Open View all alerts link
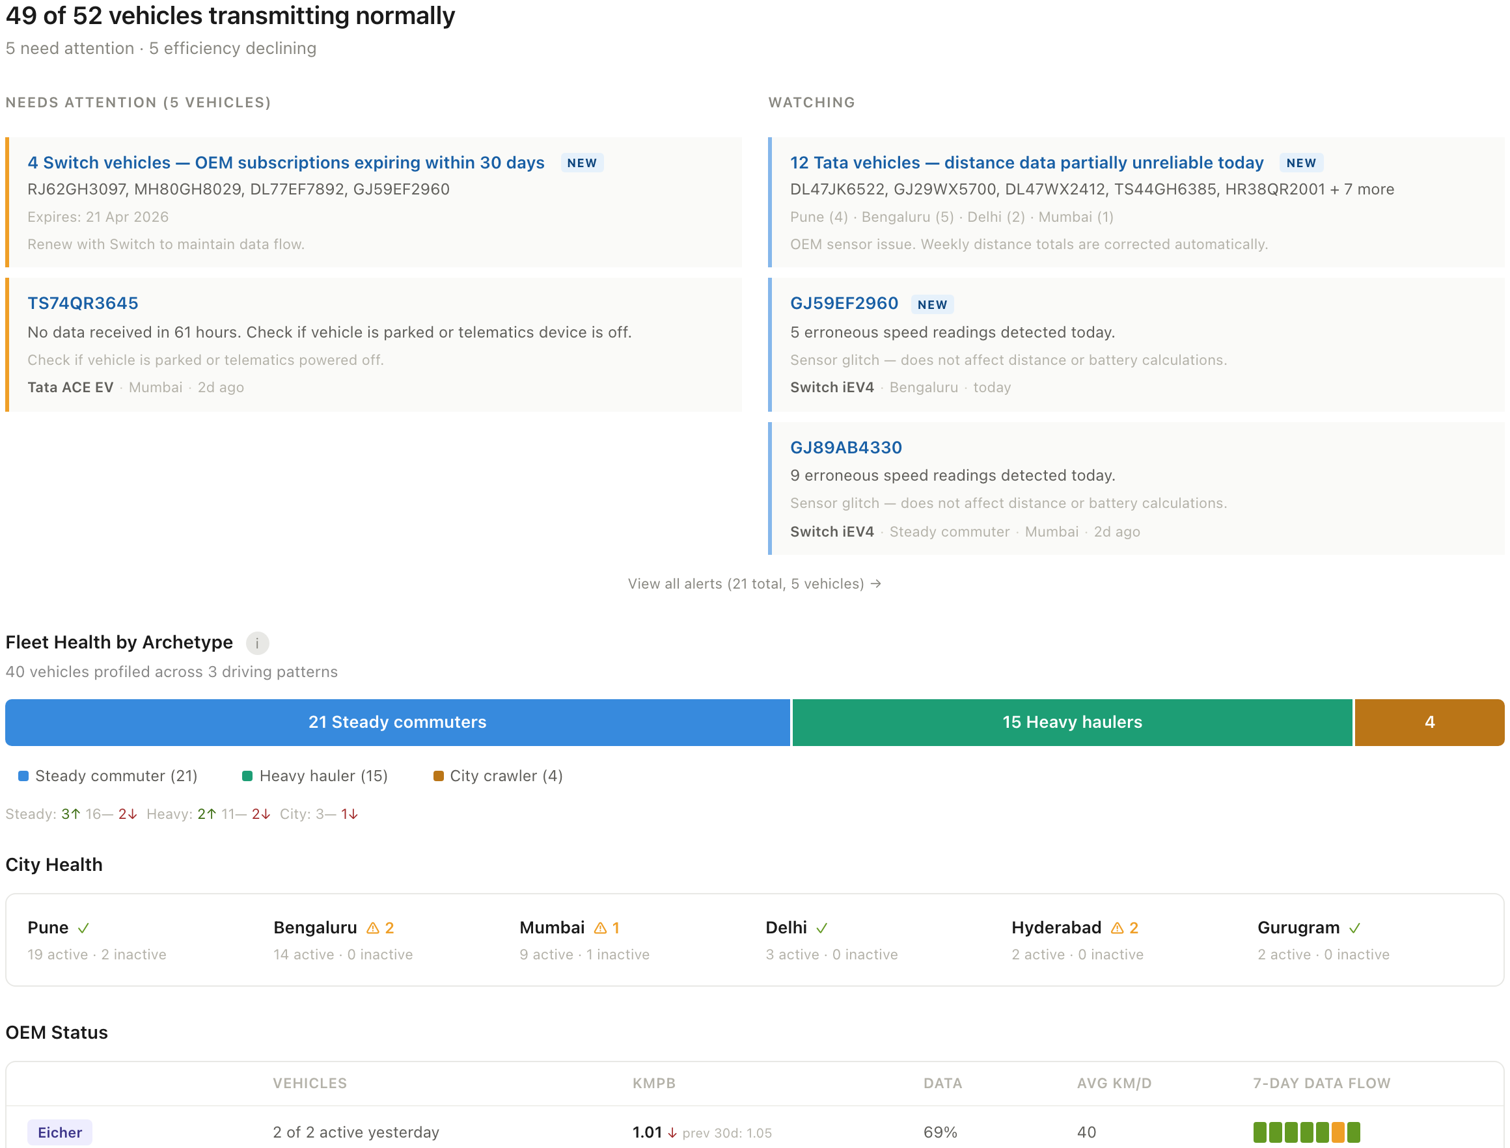Viewport: 1510px width, 1148px height. [754, 583]
